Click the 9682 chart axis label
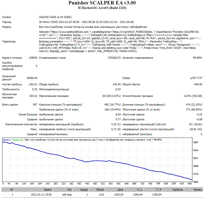 point(196,182)
